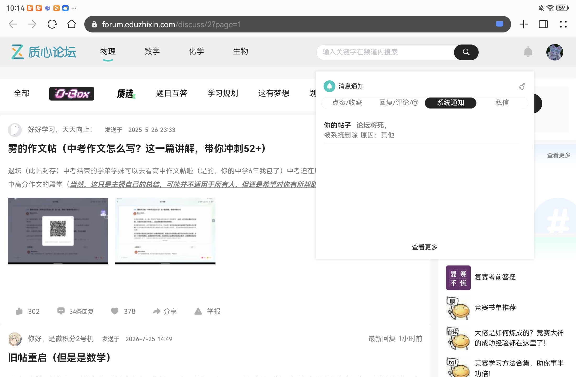Select the 质选 category
The height and width of the screenshot is (377, 576).
(126, 93)
